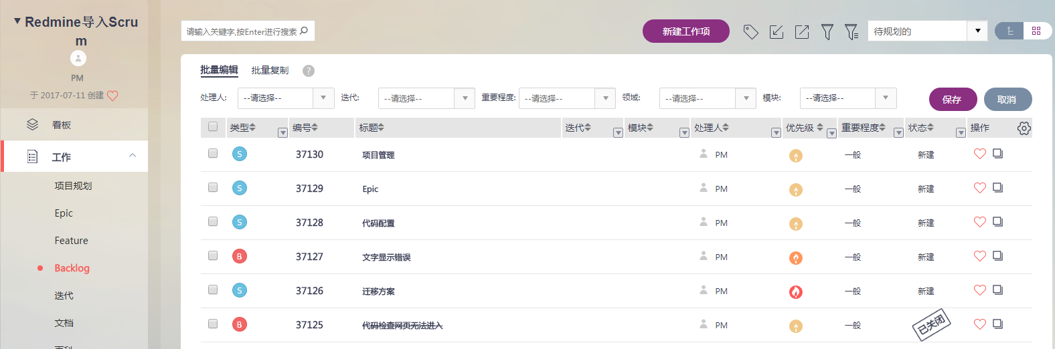Open table column settings gear

click(x=1024, y=128)
